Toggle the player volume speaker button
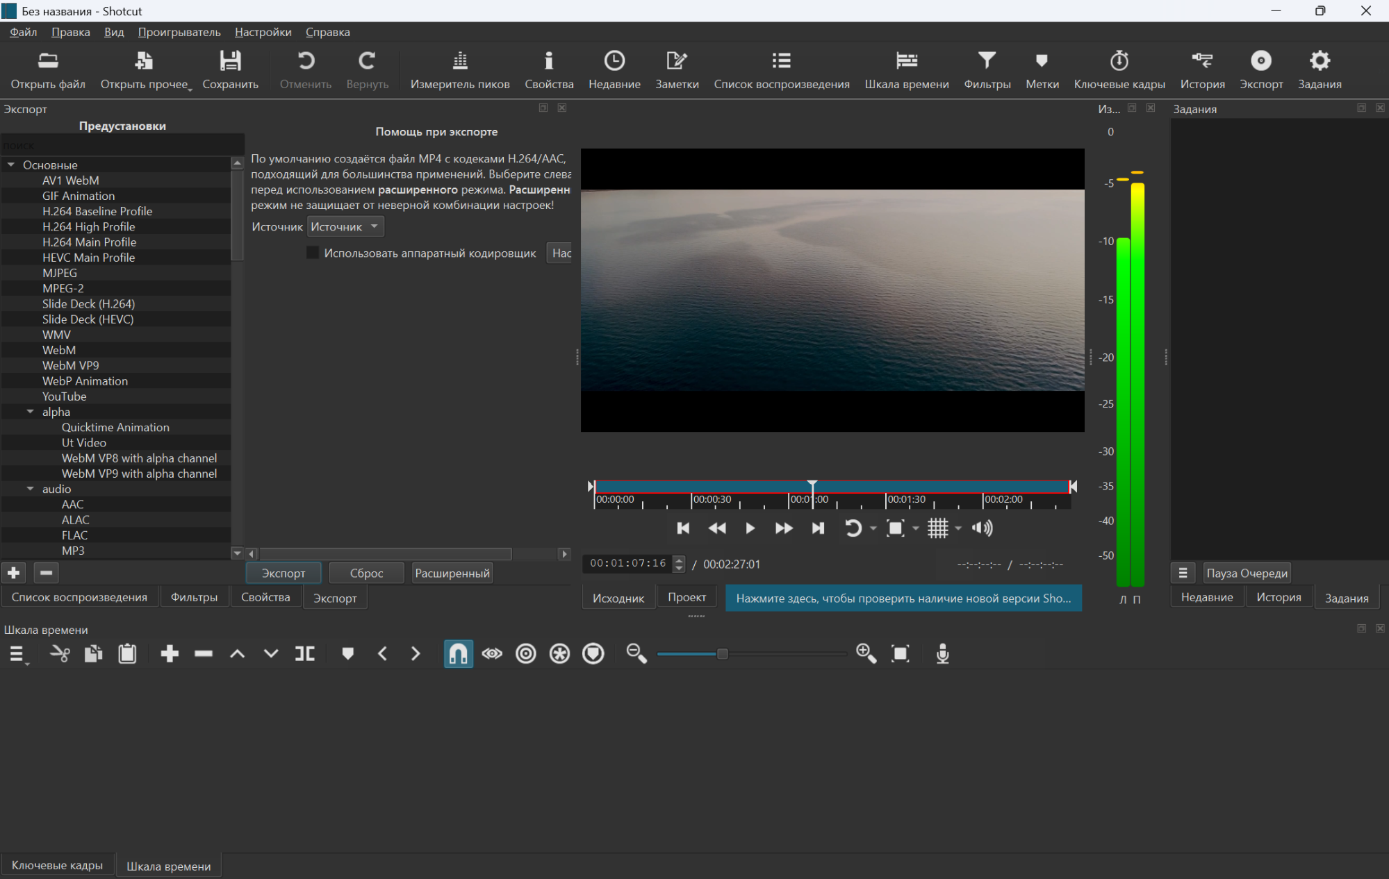This screenshot has width=1389, height=879. 982,528
